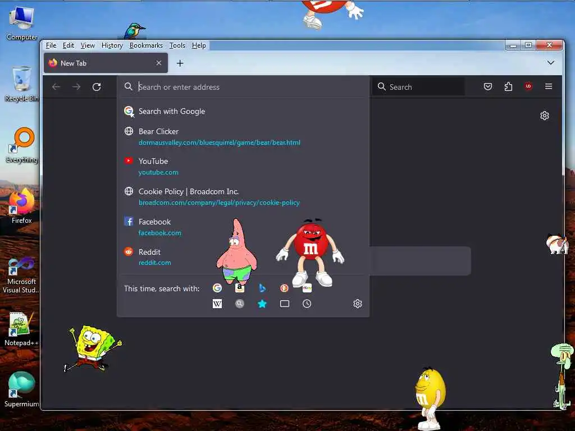Open the new tab page personalize gear
Image resolution: width=575 pixels, height=431 pixels.
click(x=545, y=116)
